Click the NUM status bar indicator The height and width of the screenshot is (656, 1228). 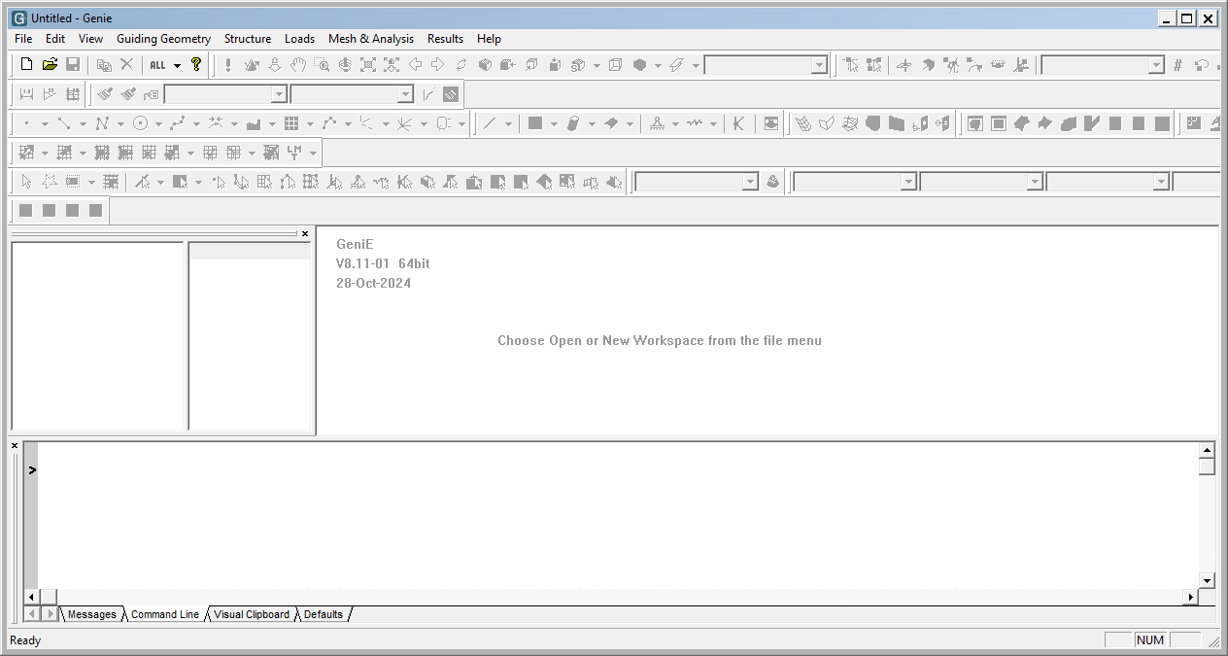pyautogui.click(x=1150, y=640)
